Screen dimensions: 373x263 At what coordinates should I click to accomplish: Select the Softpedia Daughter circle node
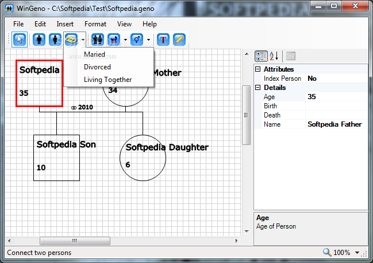point(143,158)
